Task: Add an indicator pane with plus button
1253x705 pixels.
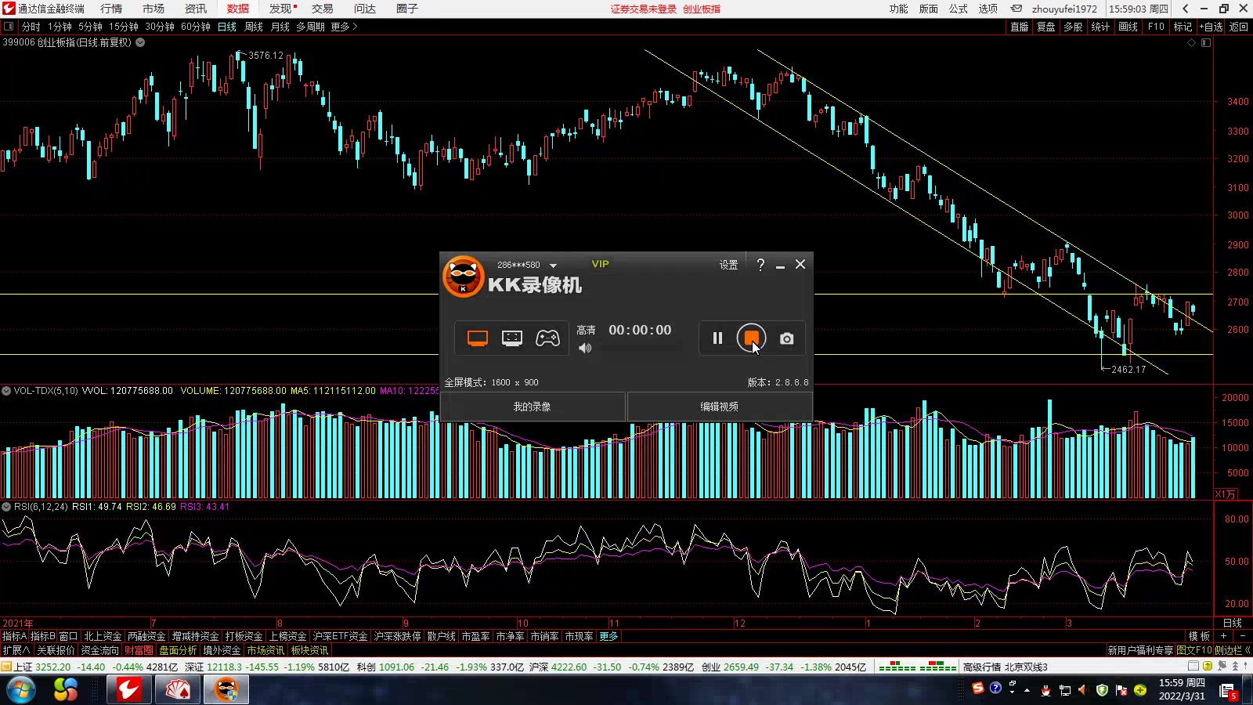Action: tap(1223, 636)
